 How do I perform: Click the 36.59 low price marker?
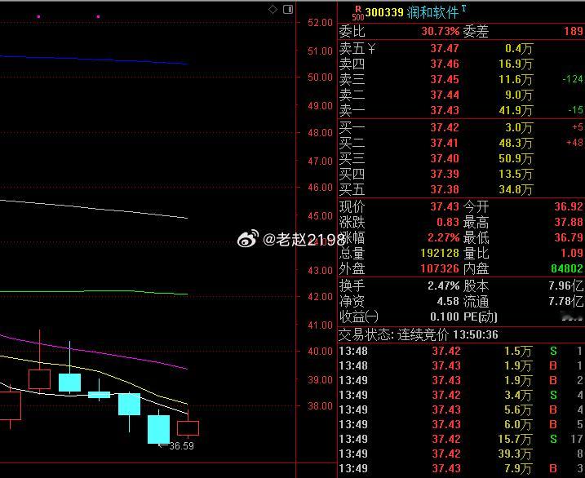click(x=181, y=446)
